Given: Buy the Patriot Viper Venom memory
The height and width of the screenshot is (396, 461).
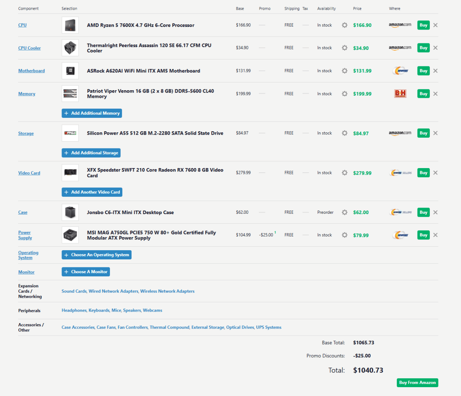Looking at the screenshot, I should click(x=423, y=94).
